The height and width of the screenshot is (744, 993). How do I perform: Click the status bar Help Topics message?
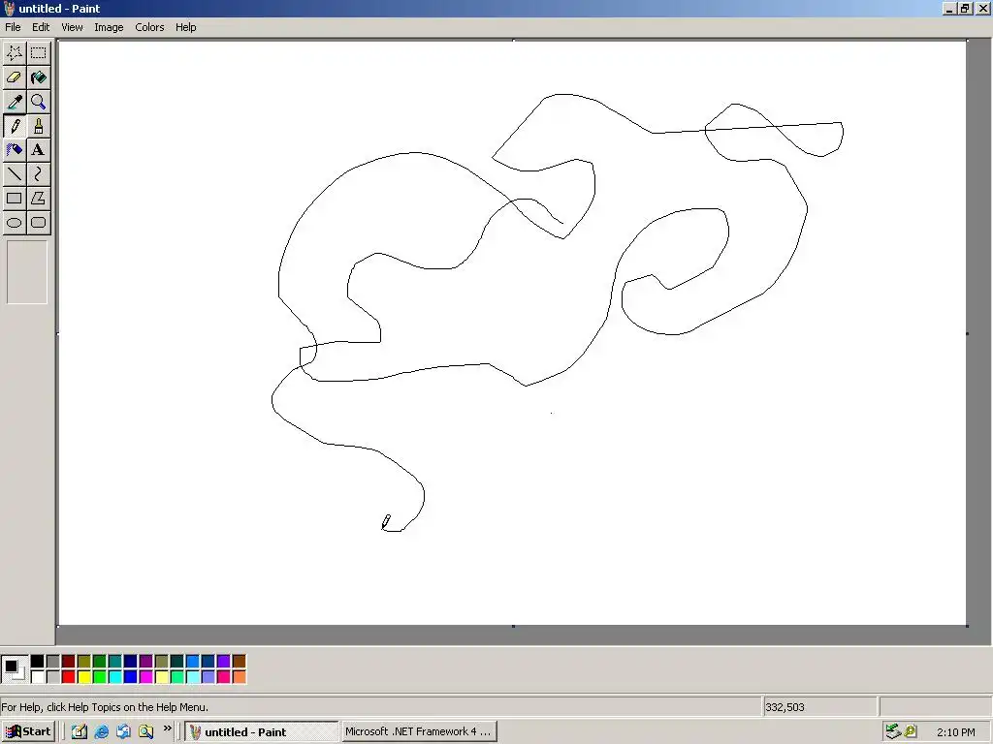coord(105,707)
